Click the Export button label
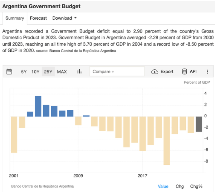The image size is (215, 194). pos(167,71)
